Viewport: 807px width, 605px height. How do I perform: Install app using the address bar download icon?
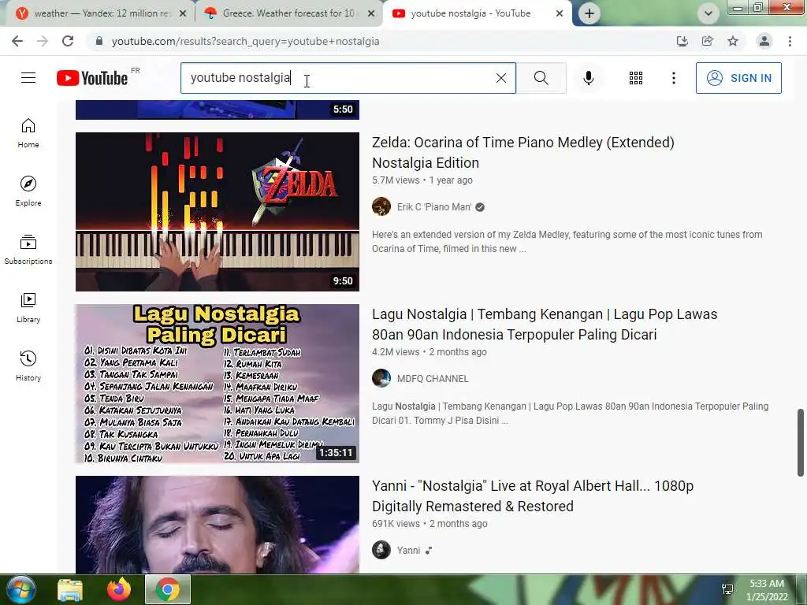pos(682,41)
